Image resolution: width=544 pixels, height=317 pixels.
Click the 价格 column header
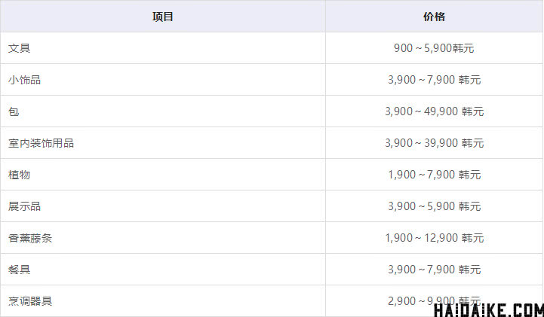(434, 17)
